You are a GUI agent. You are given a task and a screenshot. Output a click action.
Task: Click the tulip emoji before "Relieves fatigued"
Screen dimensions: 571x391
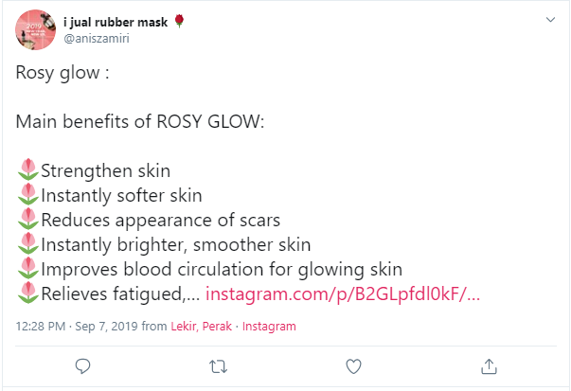click(x=27, y=293)
